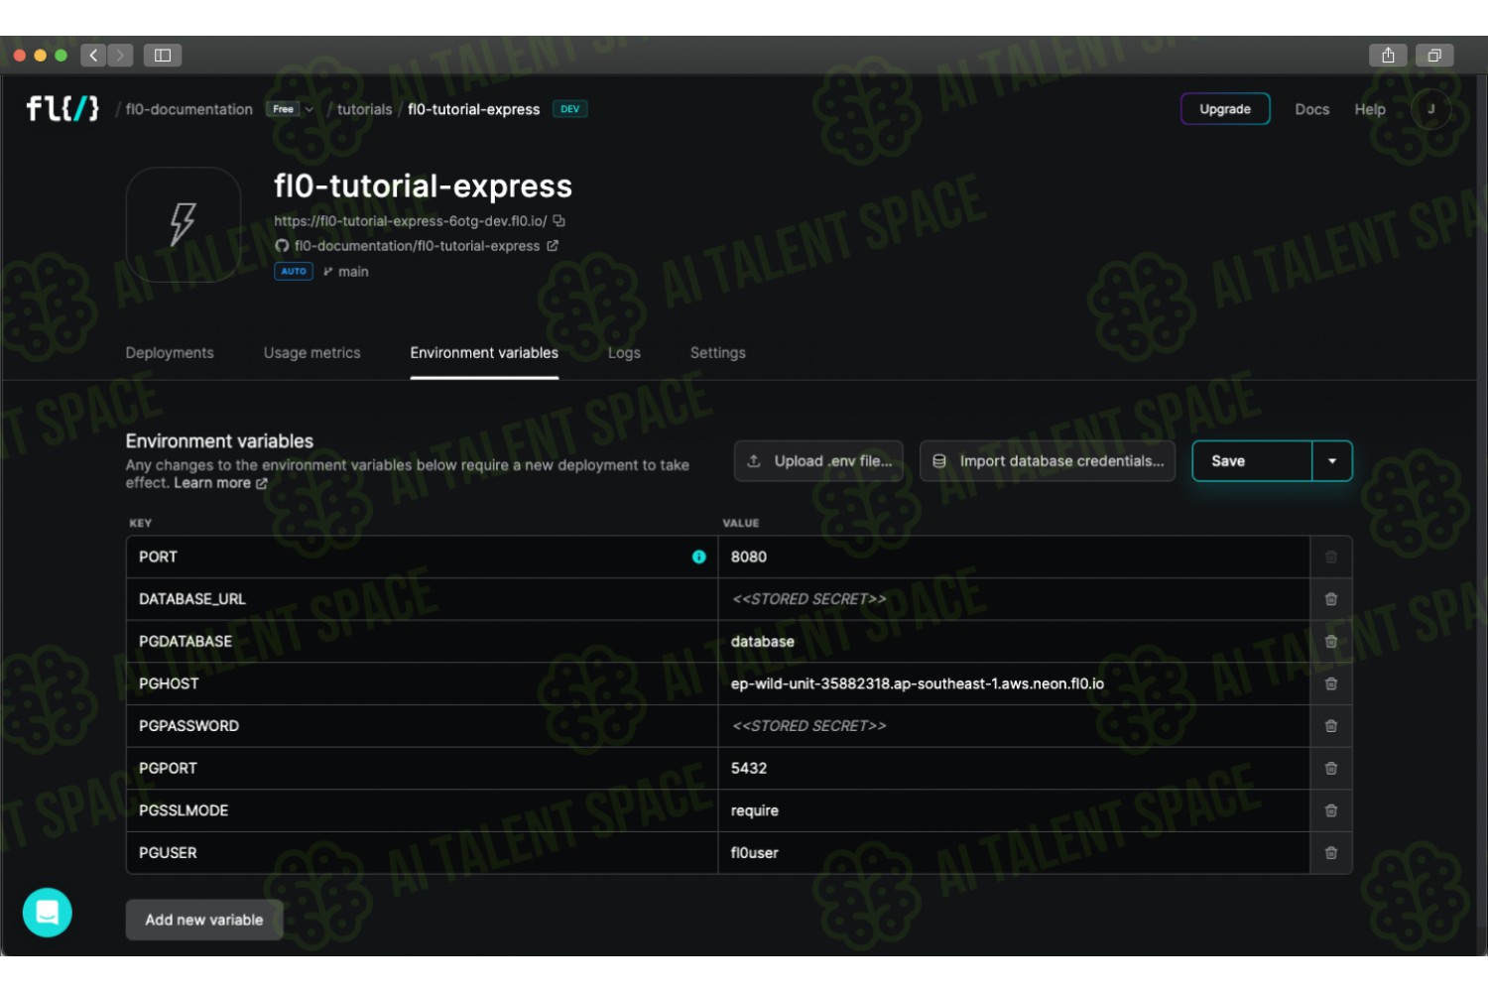Expand the Save button dropdown arrow
This screenshot has height=992, width=1488.
point(1332,461)
